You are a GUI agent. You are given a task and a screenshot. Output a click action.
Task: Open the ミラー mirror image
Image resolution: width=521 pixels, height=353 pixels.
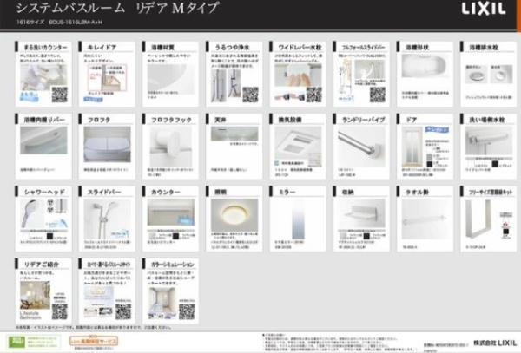[x=298, y=220]
